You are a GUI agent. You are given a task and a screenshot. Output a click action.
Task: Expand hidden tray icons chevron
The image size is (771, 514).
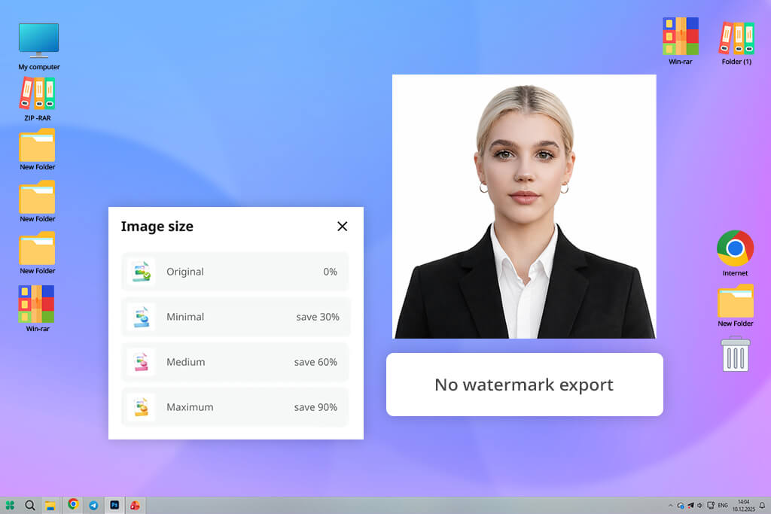click(671, 505)
